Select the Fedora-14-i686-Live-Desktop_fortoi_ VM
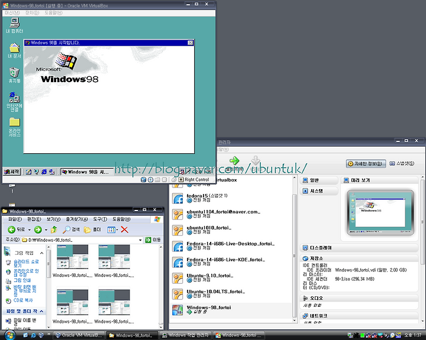The height and width of the screenshot is (340, 426). [x=231, y=246]
